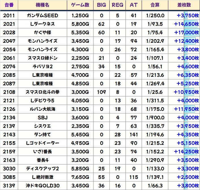Screen dimensions: 200x190
Task: Click the +3,950枚 difference value
Action: pyautogui.click(x=188, y=126)
